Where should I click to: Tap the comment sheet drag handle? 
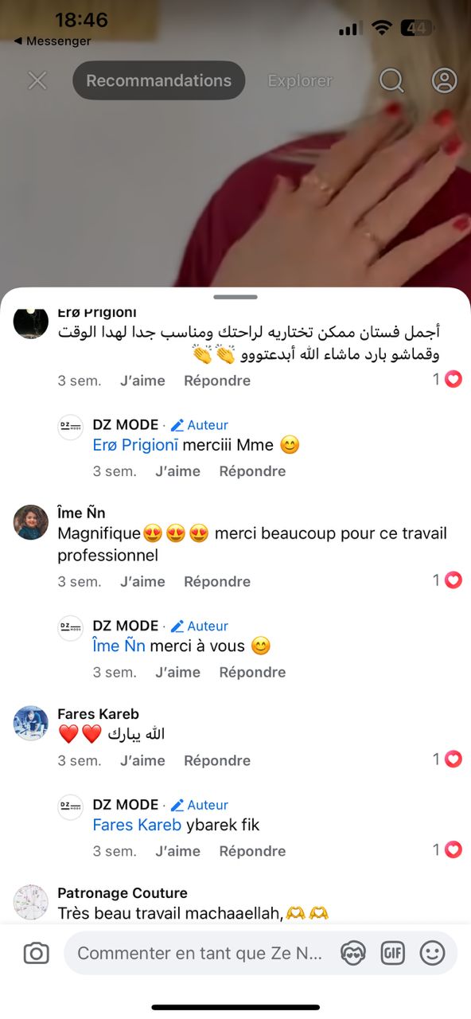235,297
